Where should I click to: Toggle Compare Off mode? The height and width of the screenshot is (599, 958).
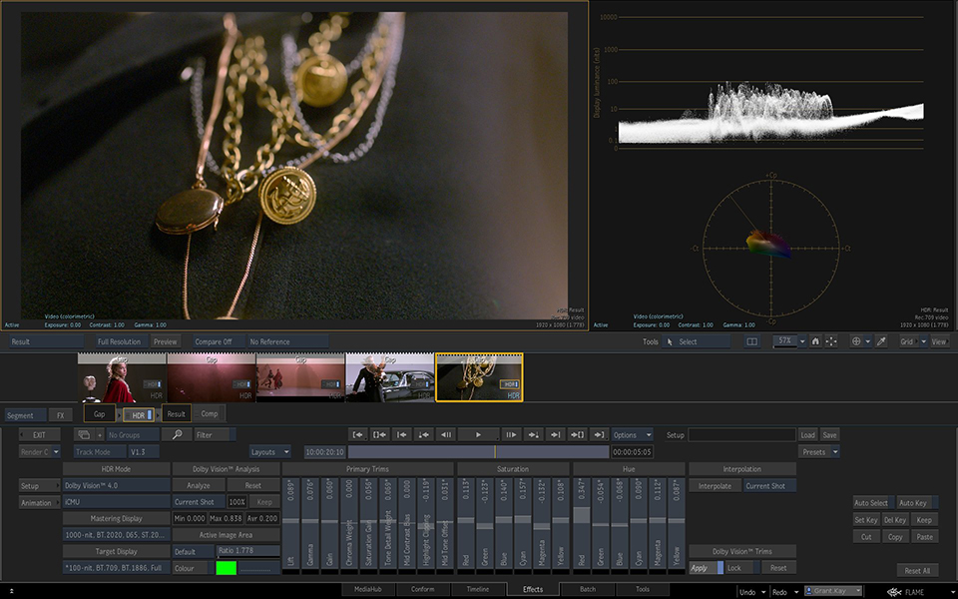click(x=219, y=341)
